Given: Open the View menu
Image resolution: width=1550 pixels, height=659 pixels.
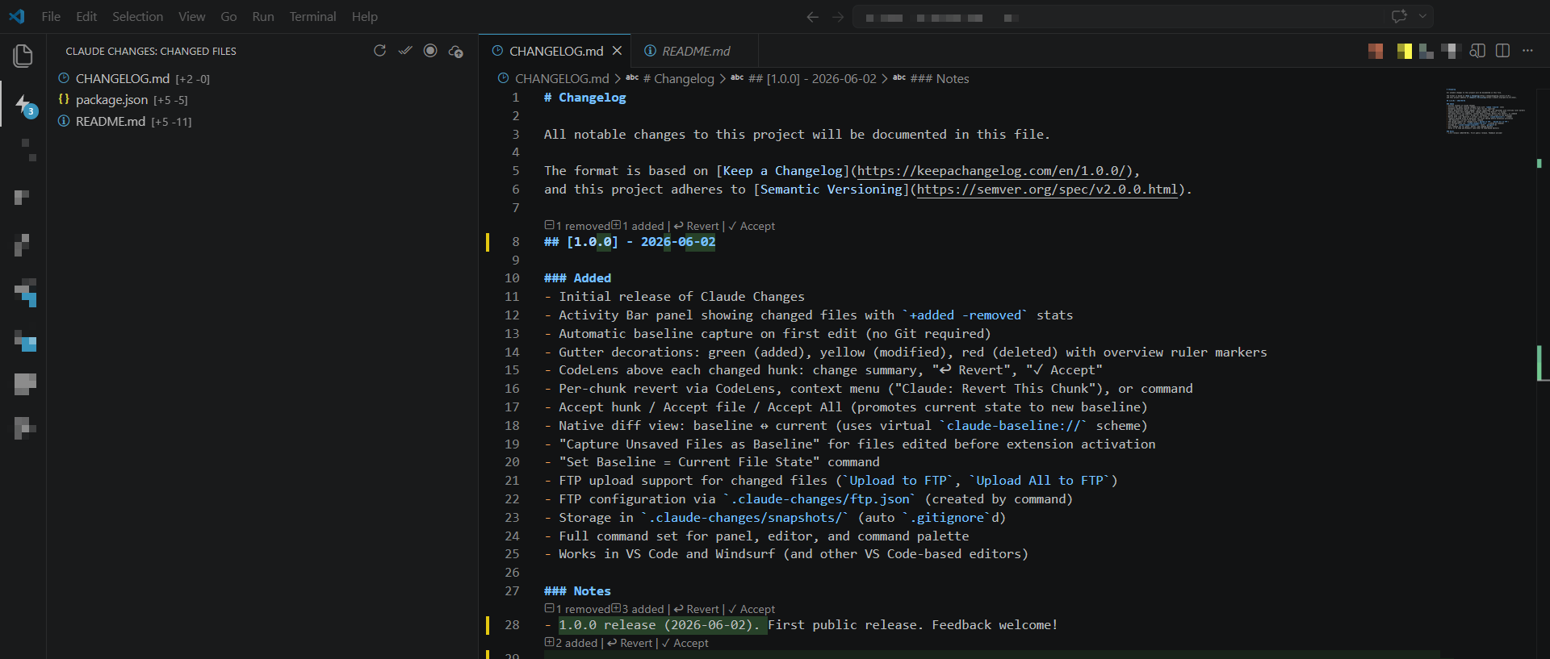Looking at the screenshot, I should point(191,16).
